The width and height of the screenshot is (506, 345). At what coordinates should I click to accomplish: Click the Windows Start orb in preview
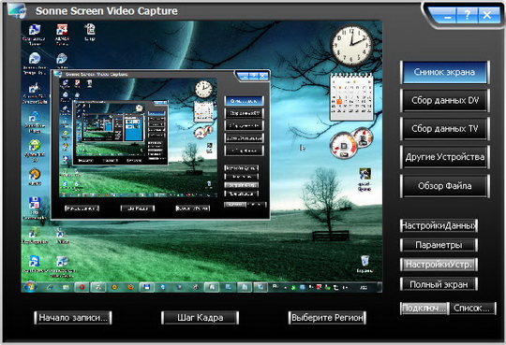30,286
